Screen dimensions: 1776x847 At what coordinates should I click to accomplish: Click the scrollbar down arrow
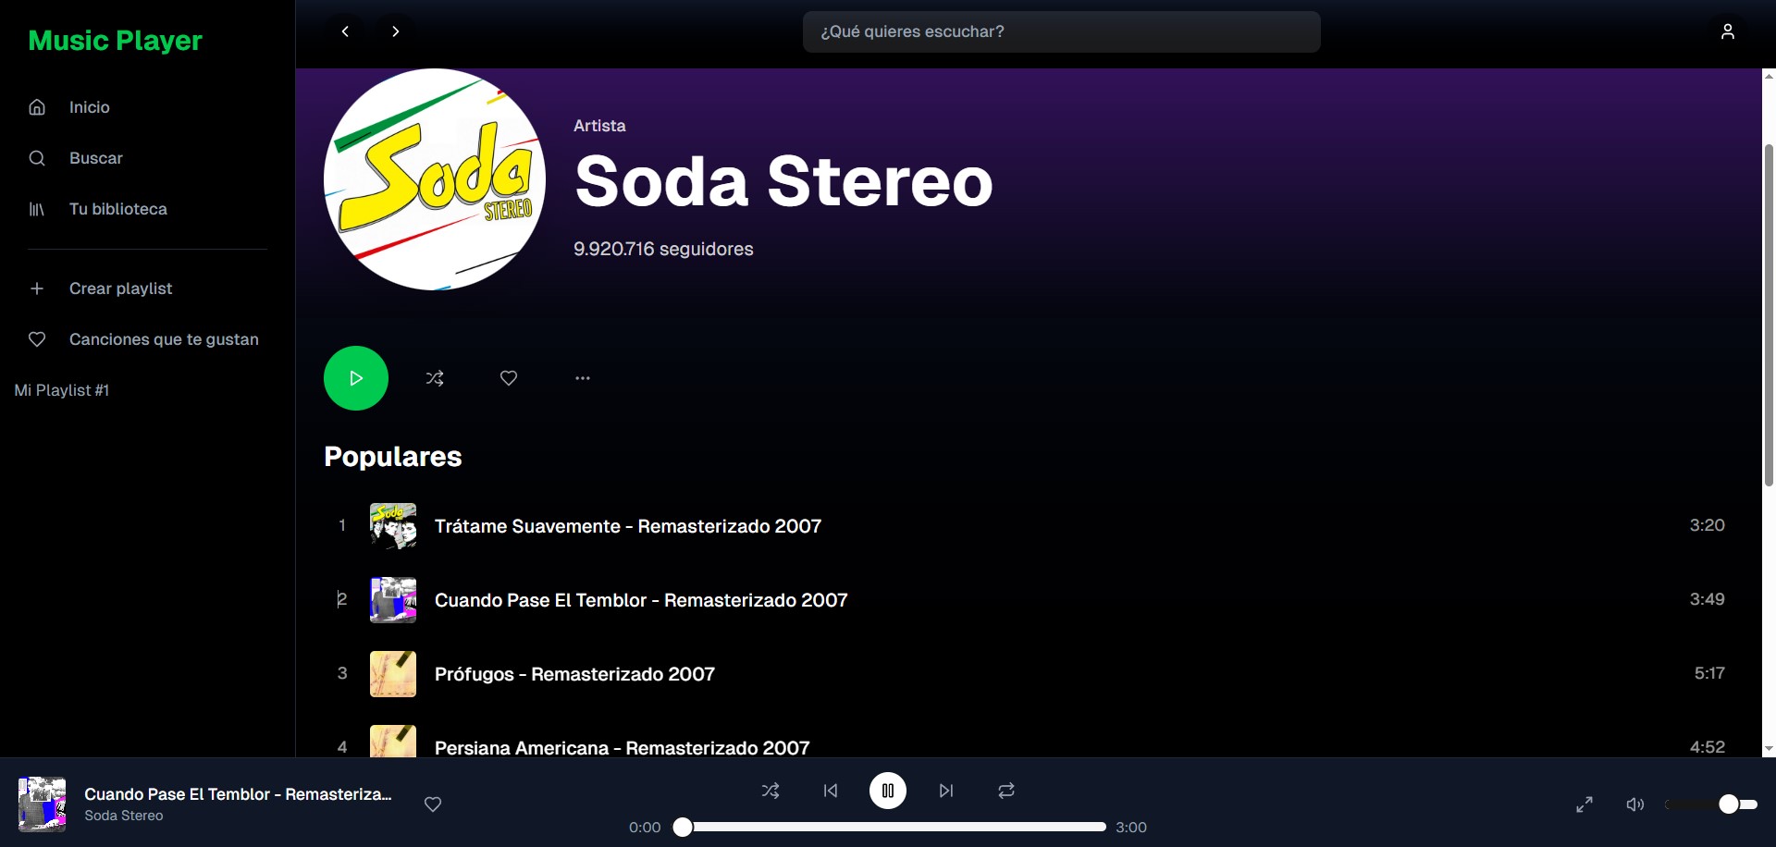(1769, 749)
